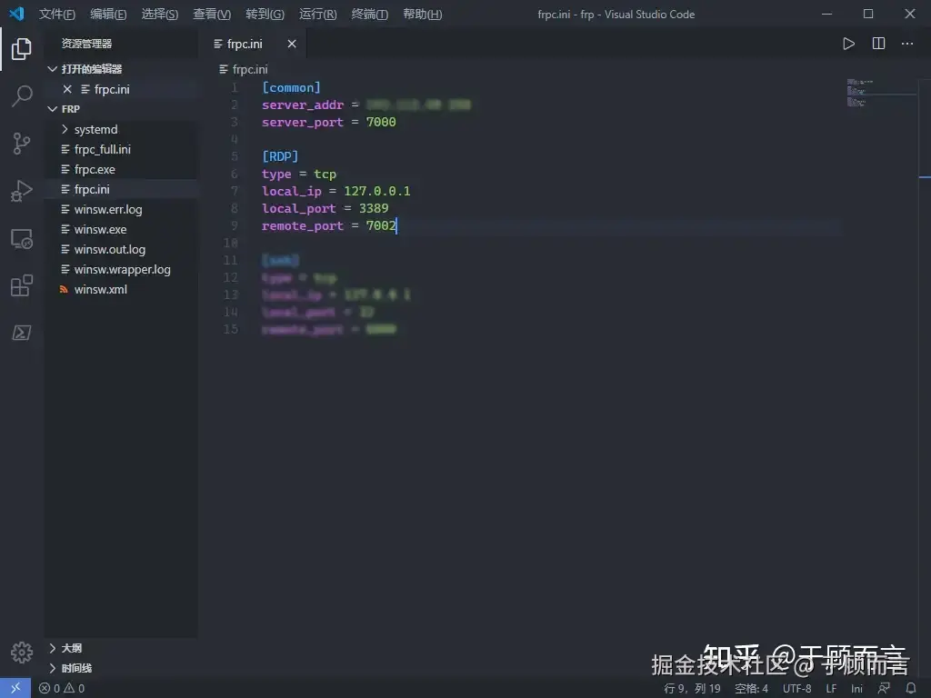The height and width of the screenshot is (698, 931).
Task: Open winsw.xml file
Action: [x=121, y=290]
